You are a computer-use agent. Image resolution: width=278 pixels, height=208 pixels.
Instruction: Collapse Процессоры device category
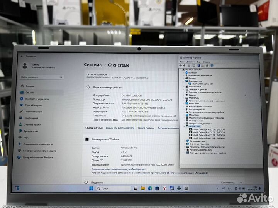click(185, 126)
